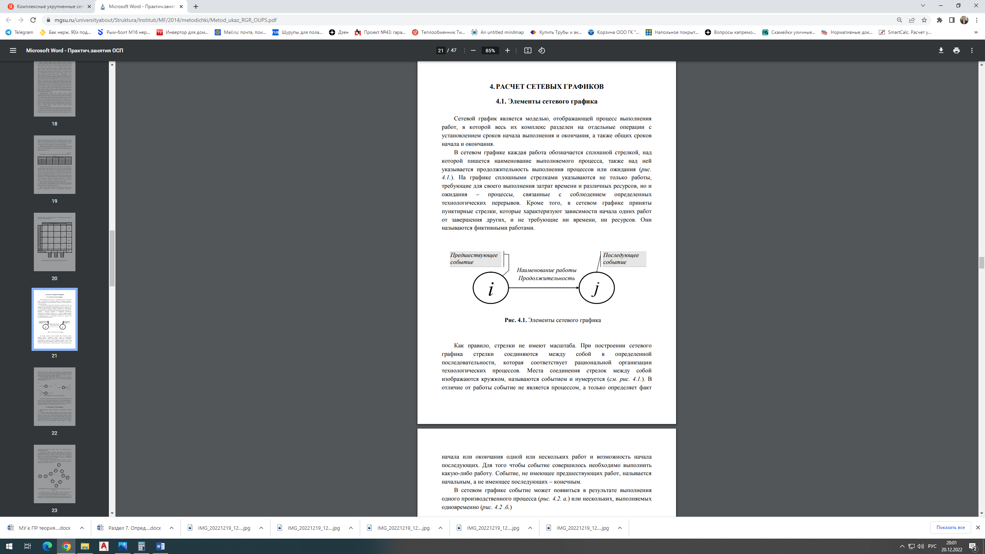Open the Mail.ru почта bookmark
The width and height of the screenshot is (985, 554).
pyautogui.click(x=241, y=32)
